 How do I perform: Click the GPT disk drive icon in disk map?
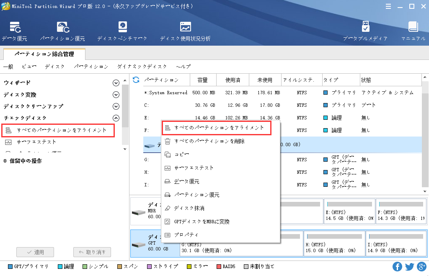[138, 245]
